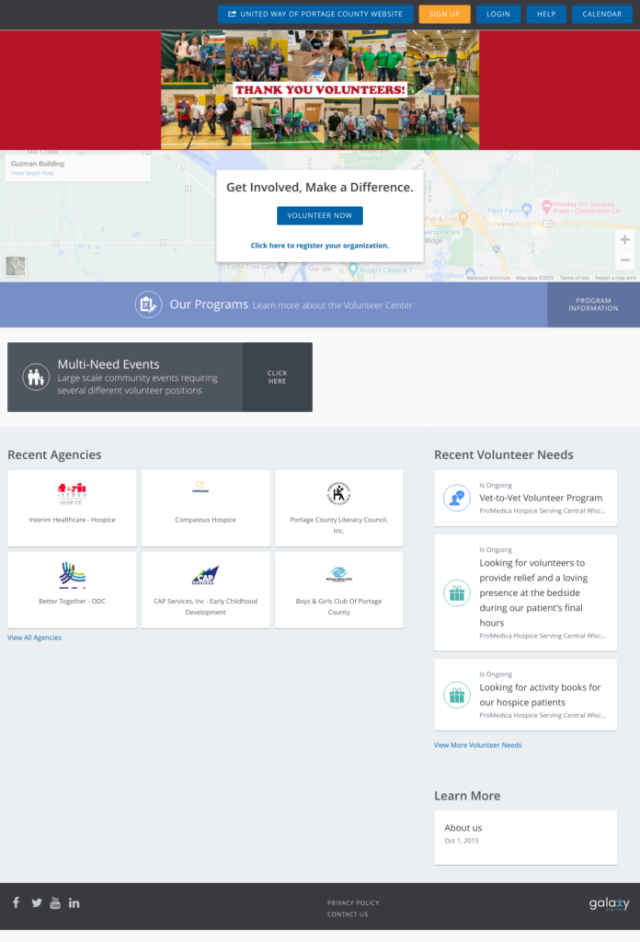Click the Our Programs clipboard icon
Screen dimensions: 640x942
(148, 304)
